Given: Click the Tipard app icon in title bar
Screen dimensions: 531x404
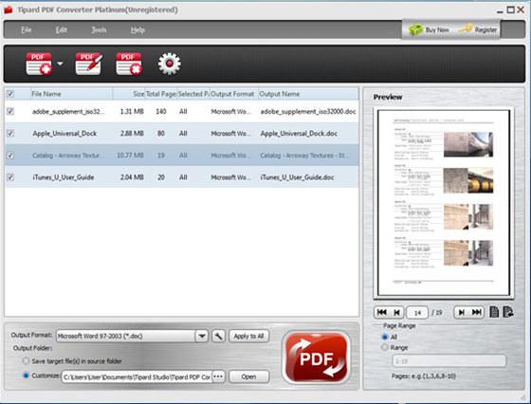Looking at the screenshot, I should [9, 9].
